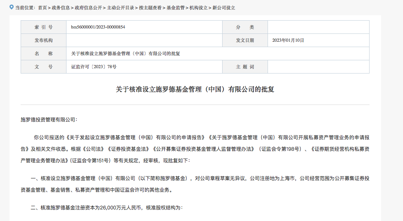The width and height of the screenshot is (403, 221).
Task: Go to 首页 in the breadcrumb
Action: [x=42, y=8]
